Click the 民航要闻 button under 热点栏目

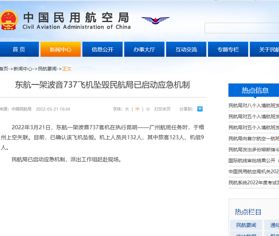[246, 225]
